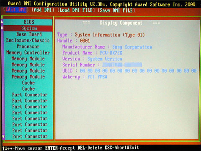Choose the Load DMI FILE menu

[76, 10]
